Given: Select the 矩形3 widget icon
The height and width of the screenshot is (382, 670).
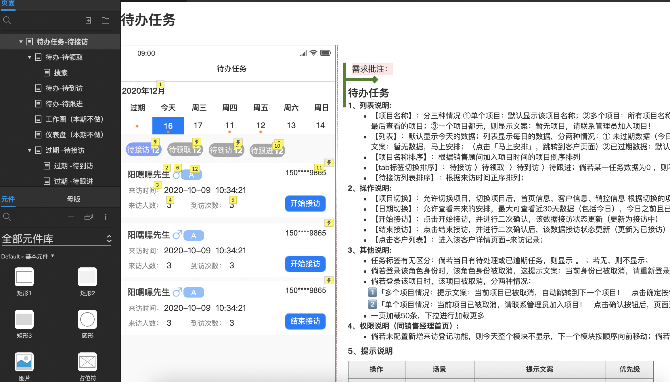Looking at the screenshot, I should click(x=24, y=319).
